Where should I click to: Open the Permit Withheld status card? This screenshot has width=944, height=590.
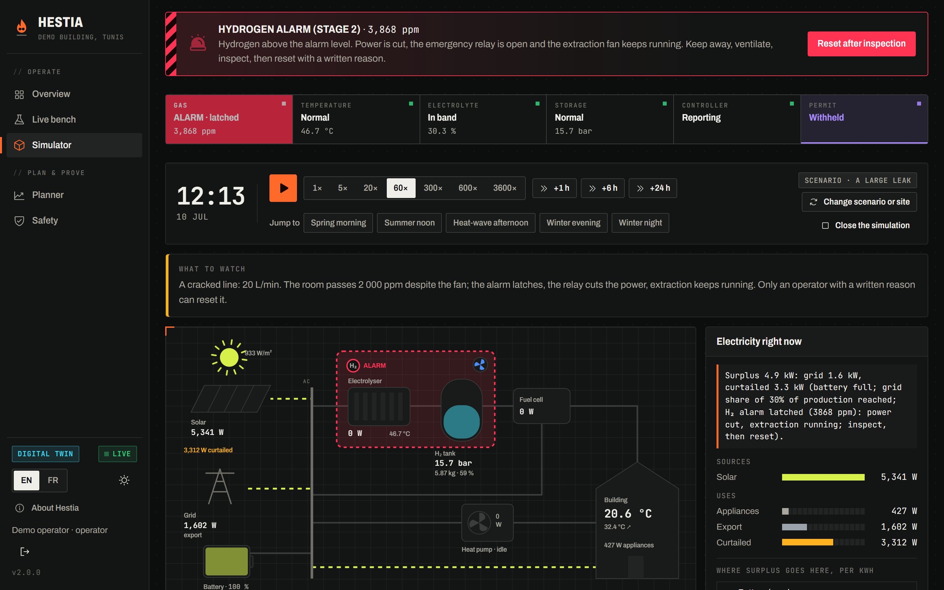click(x=864, y=119)
